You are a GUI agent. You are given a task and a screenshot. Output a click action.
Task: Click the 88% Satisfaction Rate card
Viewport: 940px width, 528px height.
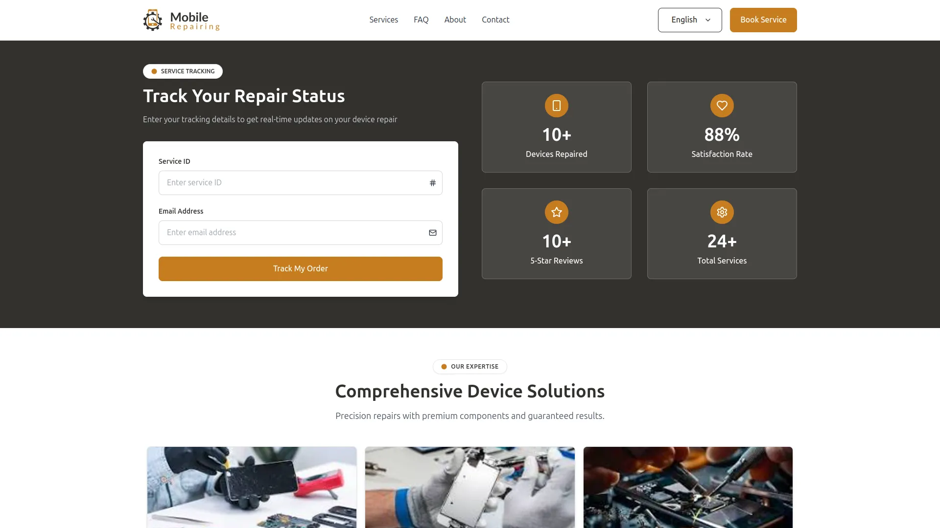[x=722, y=127]
